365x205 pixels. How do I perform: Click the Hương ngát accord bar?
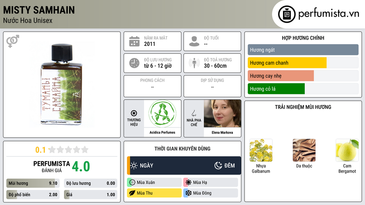(303, 50)
